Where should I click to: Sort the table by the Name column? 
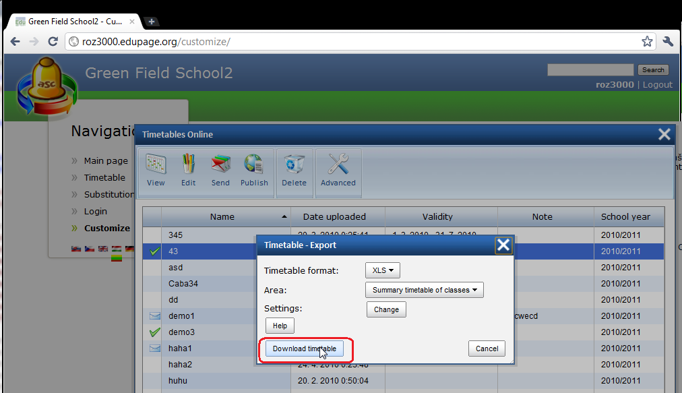[222, 216]
